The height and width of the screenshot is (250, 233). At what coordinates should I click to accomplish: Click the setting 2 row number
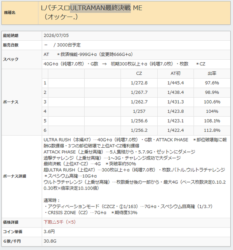coord(45,92)
